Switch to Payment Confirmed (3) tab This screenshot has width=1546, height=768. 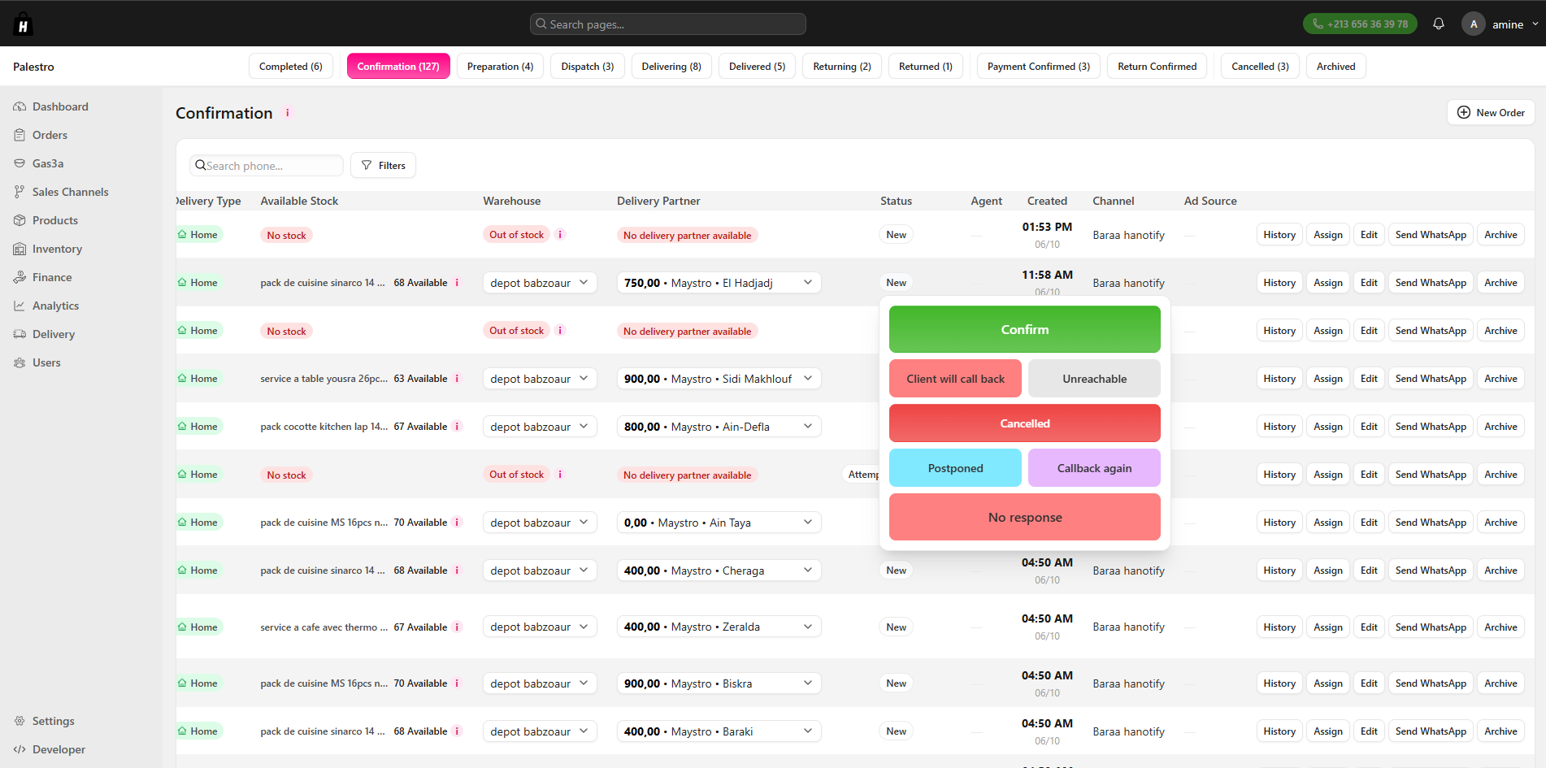[x=1038, y=67]
